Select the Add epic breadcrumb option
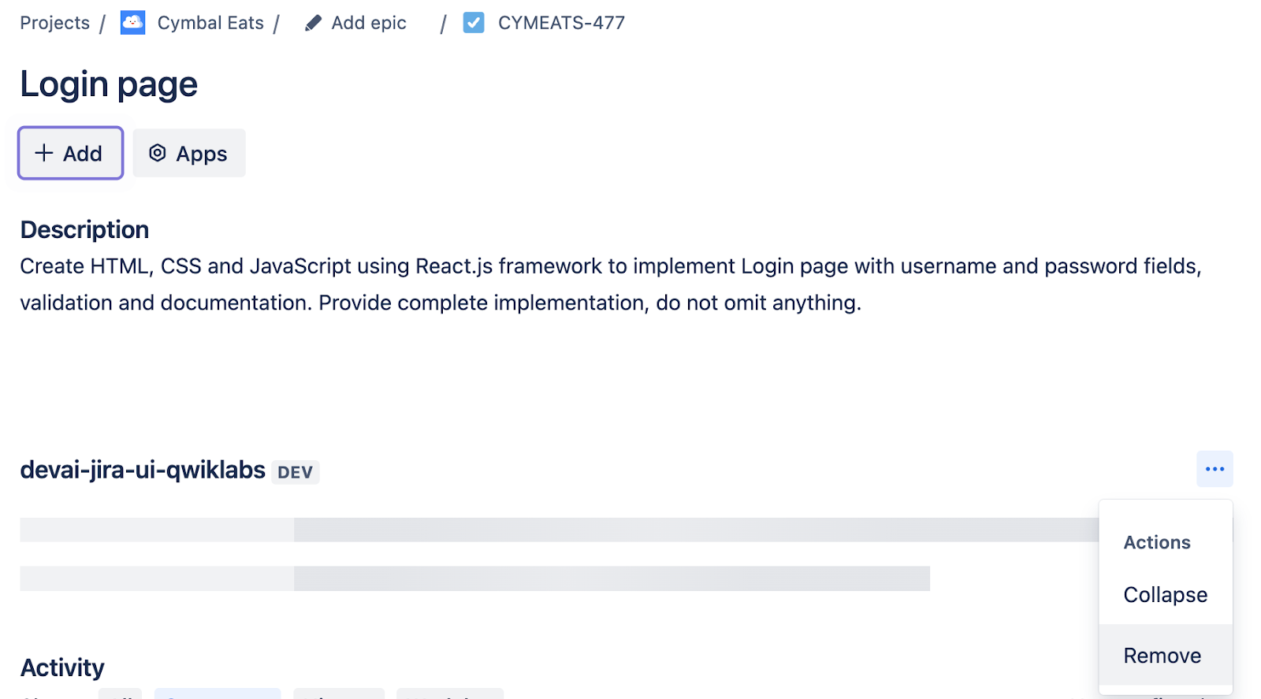This screenshot has width=1261, height=699. (x=369, y=23)
